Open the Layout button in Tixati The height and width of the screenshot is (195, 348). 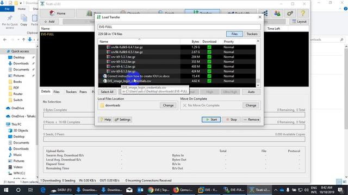click(x=299, y=22)
